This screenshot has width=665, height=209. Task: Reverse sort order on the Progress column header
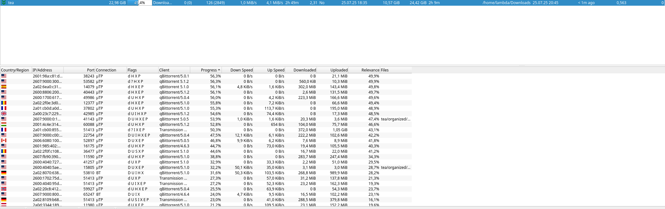206,70
